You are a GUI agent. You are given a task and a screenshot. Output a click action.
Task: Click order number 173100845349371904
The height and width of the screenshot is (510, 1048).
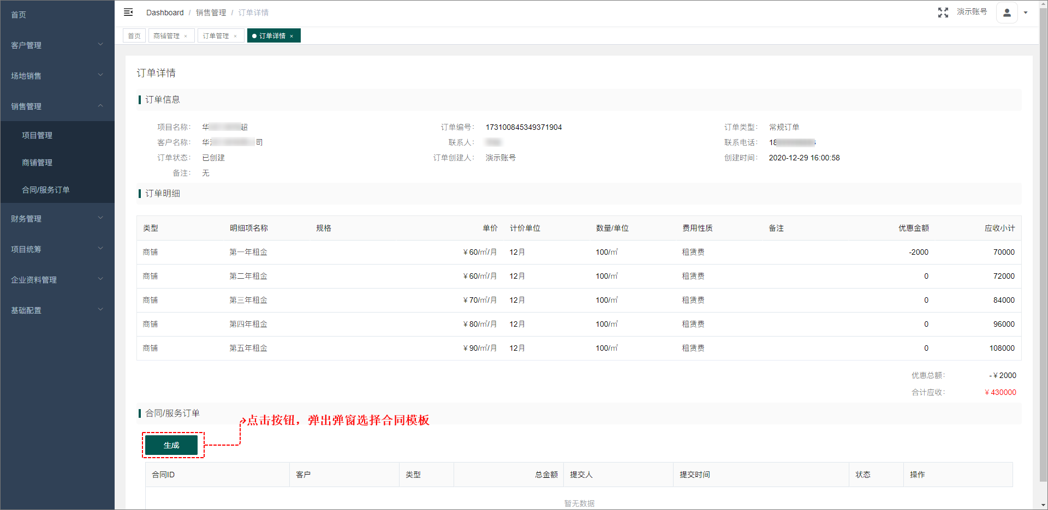tap(523, 127)
